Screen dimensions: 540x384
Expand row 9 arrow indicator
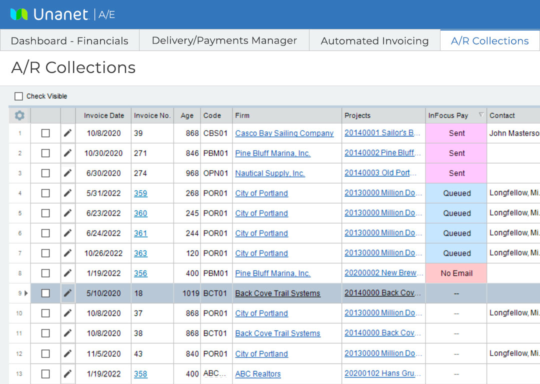26,293
